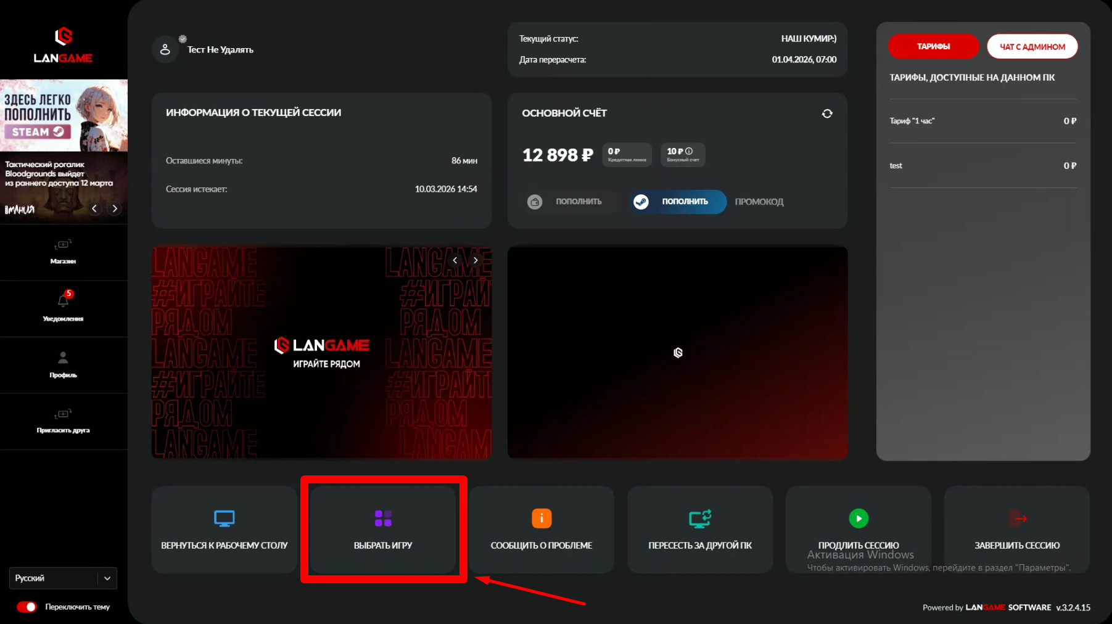Click the 0 ₽ credit line badge
Viewport: 1112px width, 624px height.
click(x=627, y=154)
